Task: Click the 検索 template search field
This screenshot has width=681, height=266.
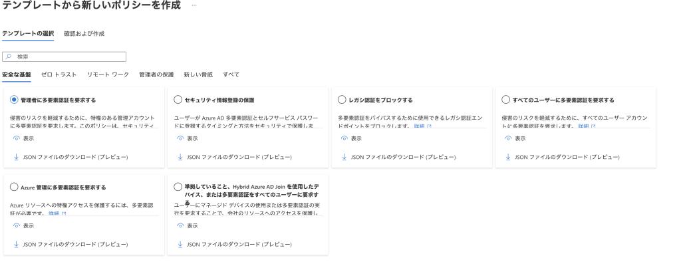Action: tap(65, 57)
